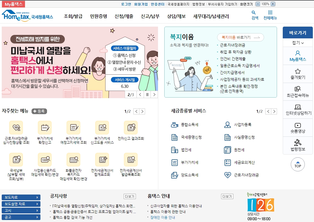This screenshot has width=314, height=222.
Task: Open 근로자녀장려금 심사진행상황 조회 icon
Action: pyautogui.click(x=16, y=128)
